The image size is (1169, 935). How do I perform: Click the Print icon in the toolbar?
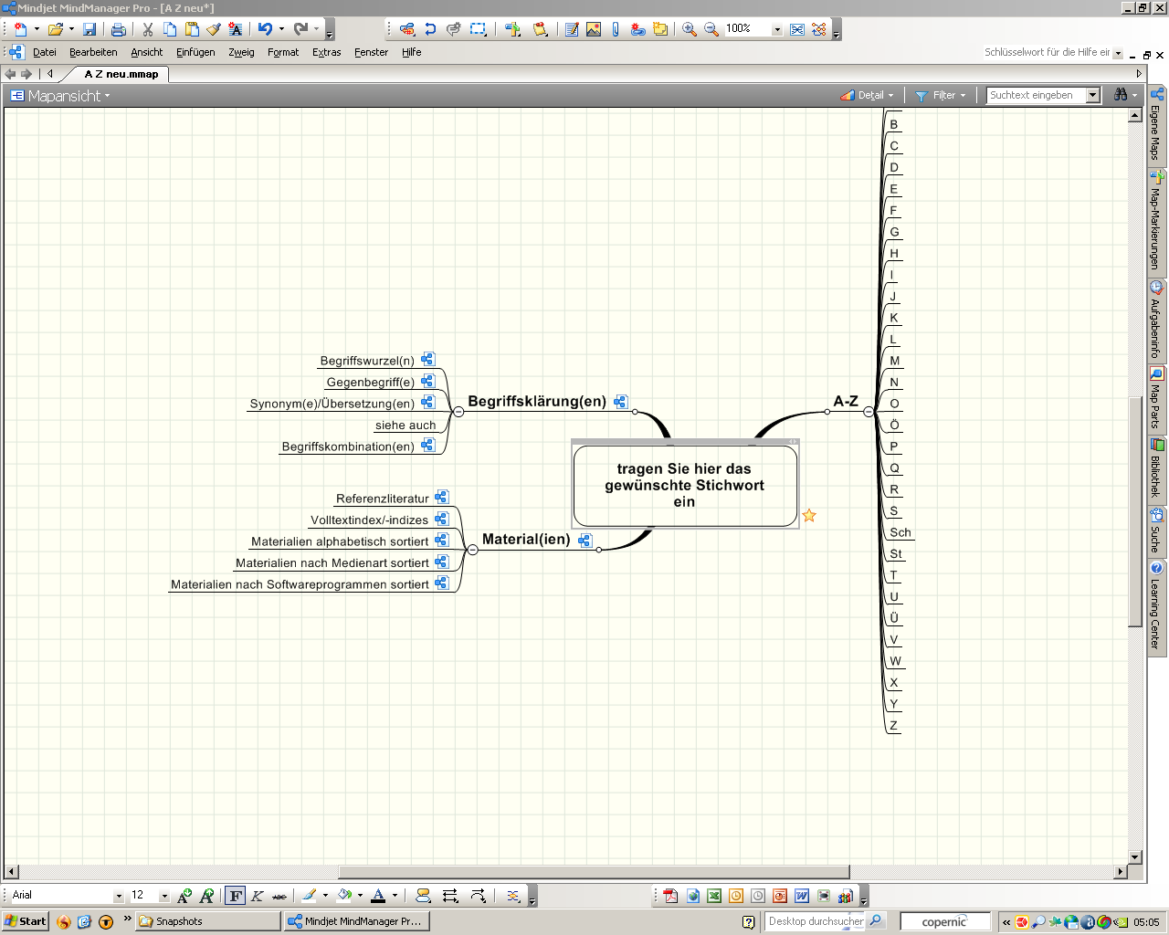pyautogui.click(x=118, y=29)
